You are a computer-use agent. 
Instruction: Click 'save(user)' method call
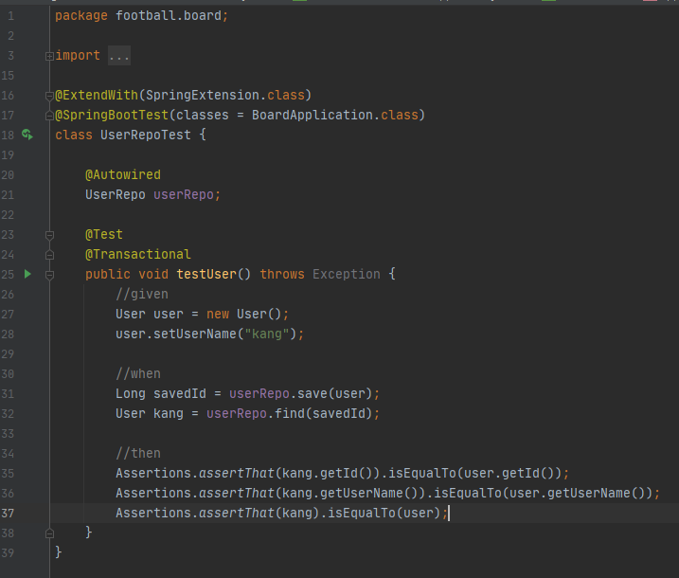(334, 394)
